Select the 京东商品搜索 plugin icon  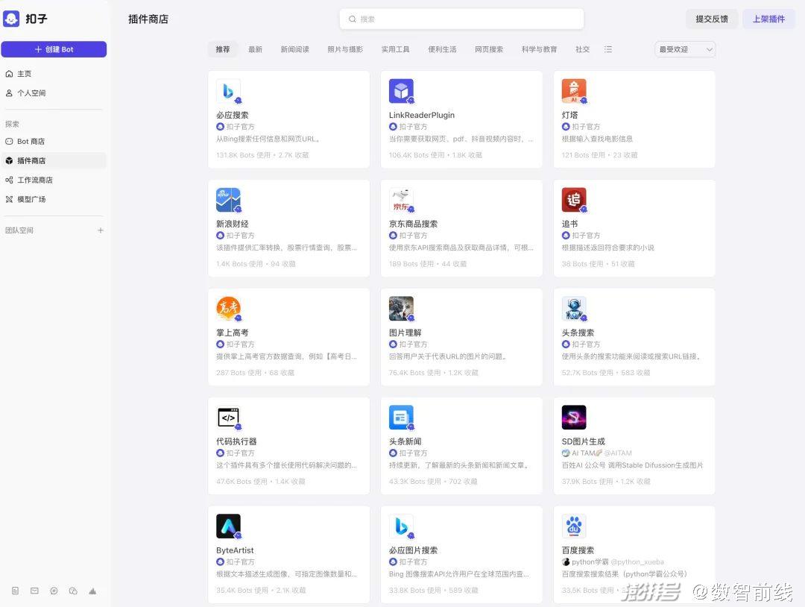[401, 200]
